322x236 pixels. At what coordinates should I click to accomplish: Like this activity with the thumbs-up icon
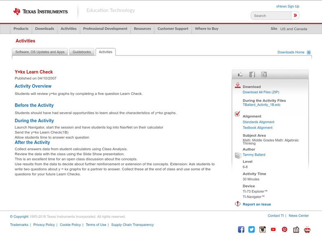coord(240,74)
